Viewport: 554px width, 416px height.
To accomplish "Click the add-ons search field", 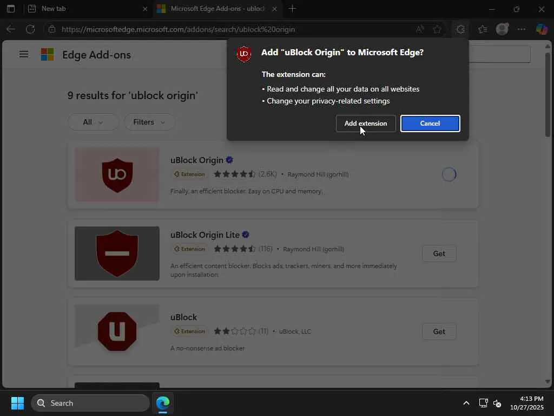I will [x=499, y=54].
